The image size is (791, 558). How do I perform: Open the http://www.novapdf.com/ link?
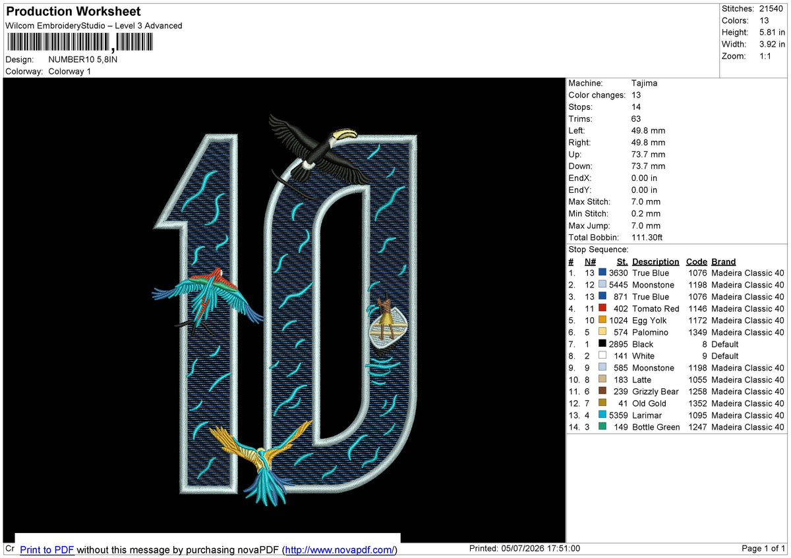tap(341, 549)
